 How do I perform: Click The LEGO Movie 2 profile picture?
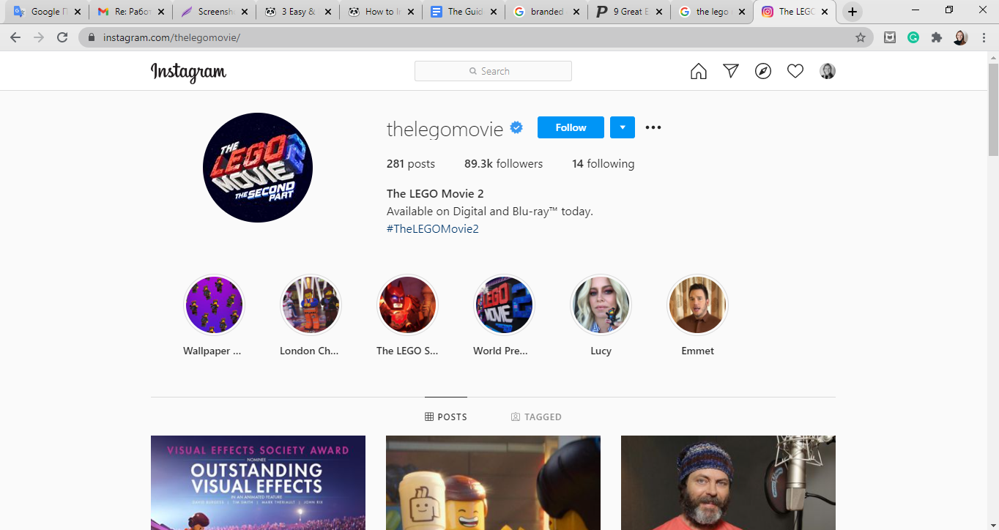[258, 168]
